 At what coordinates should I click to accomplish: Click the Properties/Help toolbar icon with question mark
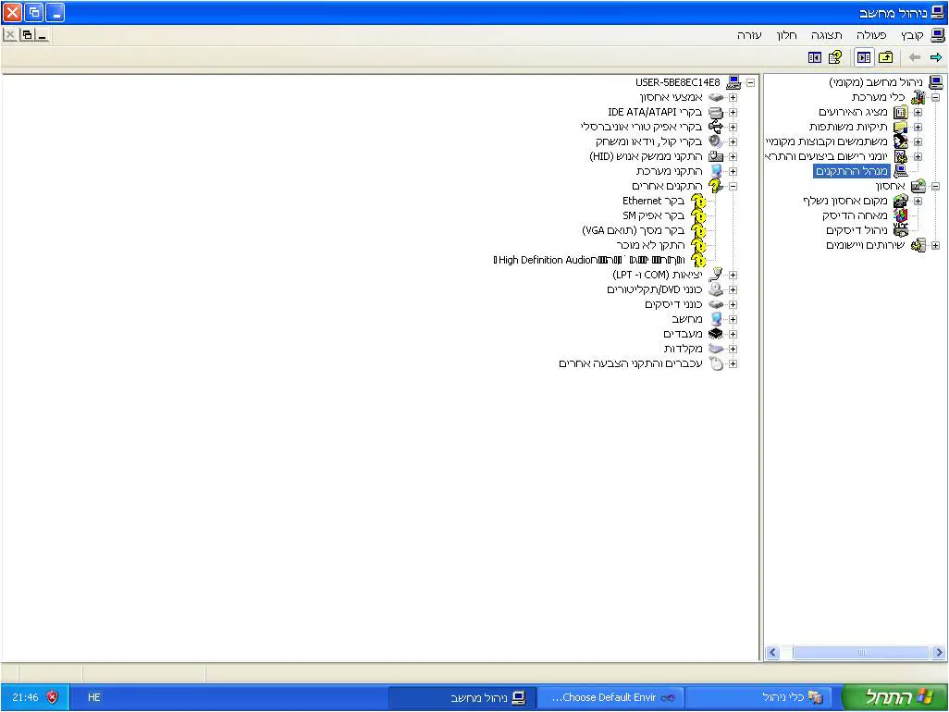[x=835, y=57]
